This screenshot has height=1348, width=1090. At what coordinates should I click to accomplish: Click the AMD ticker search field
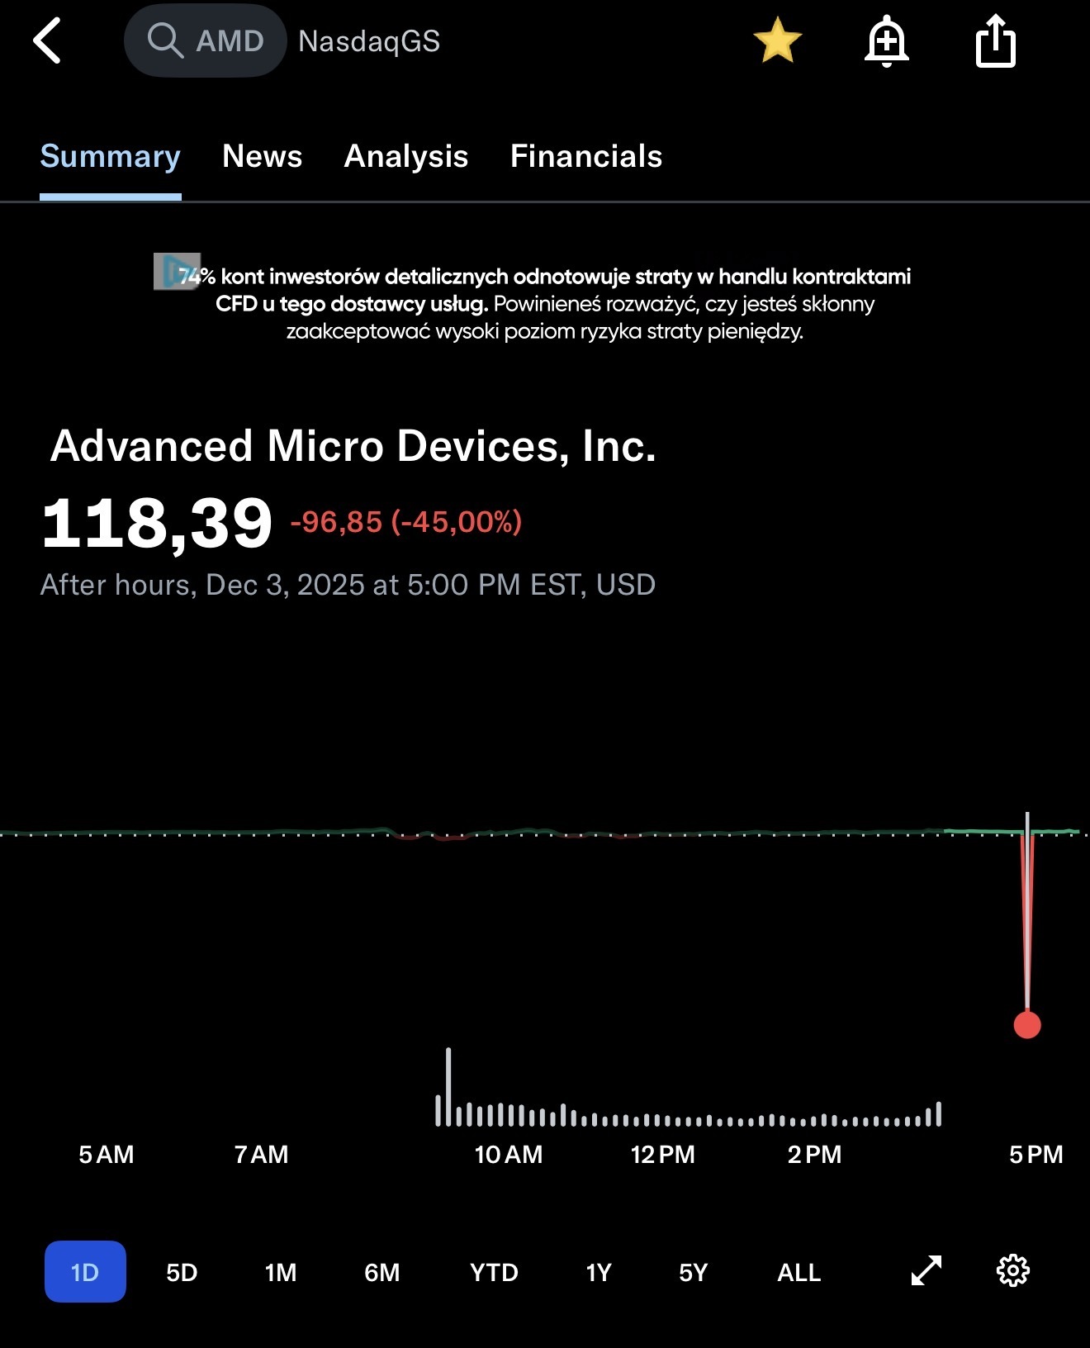tap(229, 40)
